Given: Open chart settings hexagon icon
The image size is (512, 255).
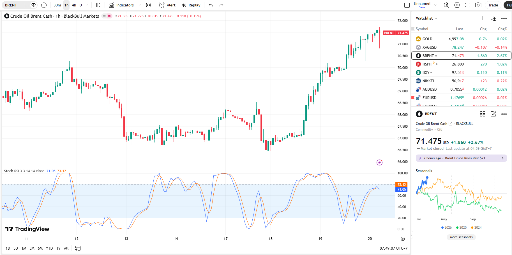Looking at the screenshot, I should coord(457,5).
